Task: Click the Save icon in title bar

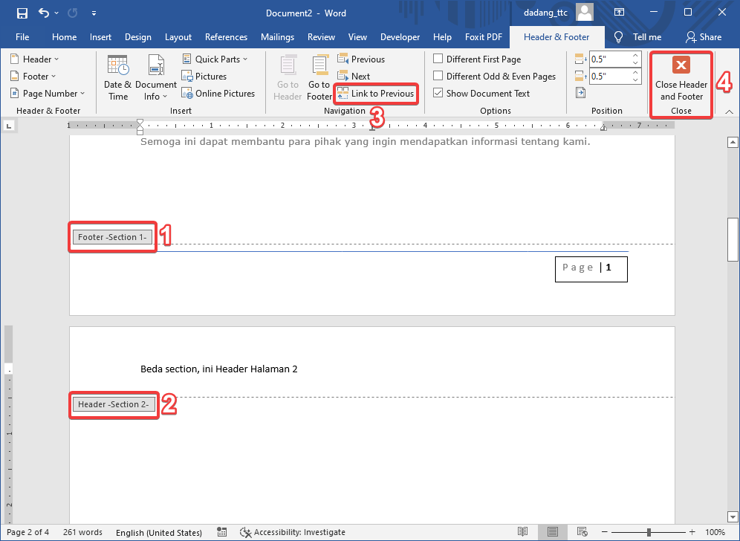Action: (22, 13)
